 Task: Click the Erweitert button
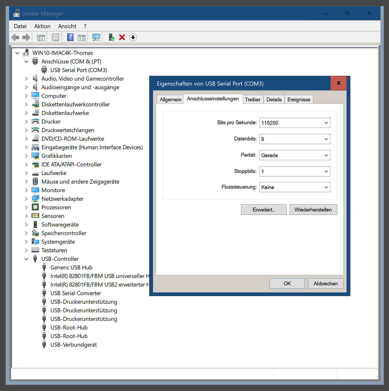(x=263, y=209)
